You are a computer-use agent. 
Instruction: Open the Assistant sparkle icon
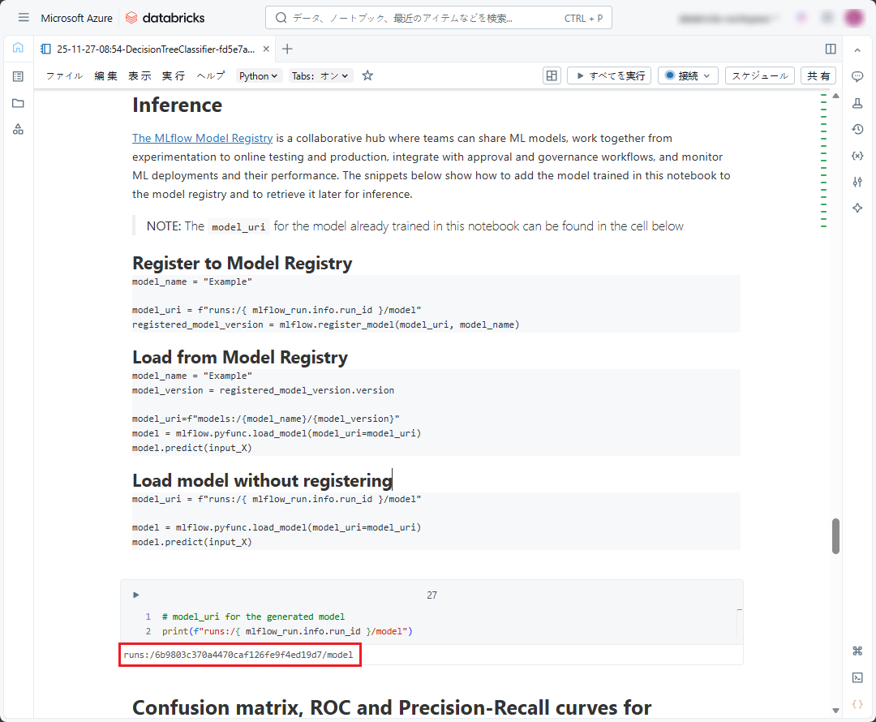click(857, 208)
